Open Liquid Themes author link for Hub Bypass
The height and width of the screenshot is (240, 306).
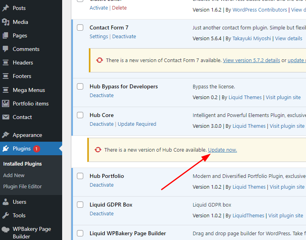(245, 97)
